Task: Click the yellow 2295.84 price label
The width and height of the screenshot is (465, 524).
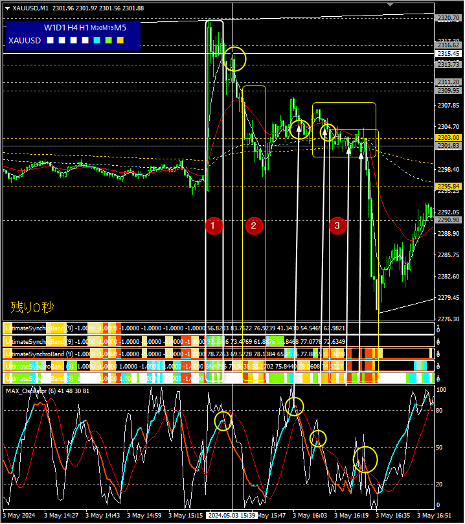Action: click(x=448, y=186)
